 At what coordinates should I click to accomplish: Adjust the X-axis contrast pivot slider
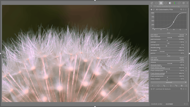(x=167, y=71)
